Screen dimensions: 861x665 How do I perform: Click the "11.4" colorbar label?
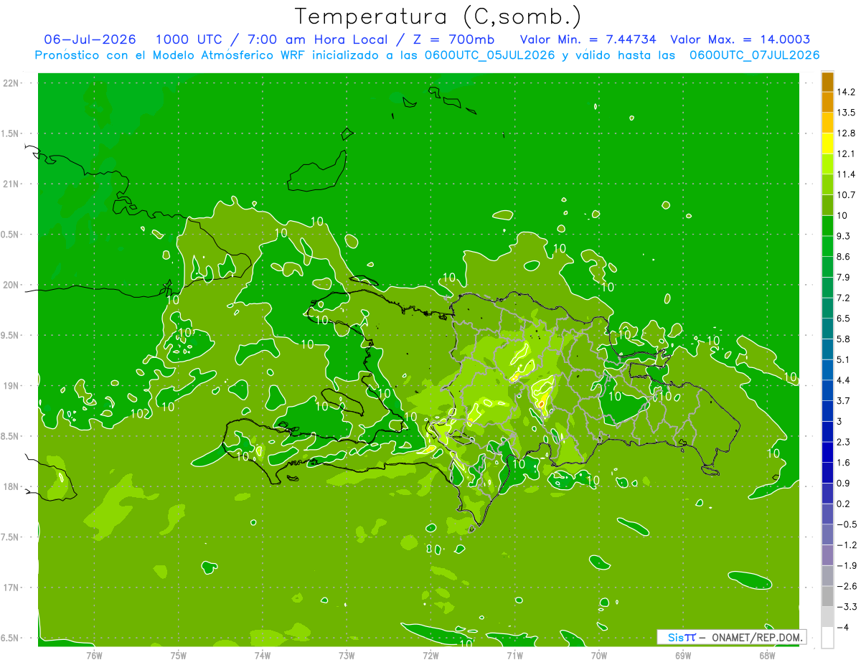(x=845, y=174)
